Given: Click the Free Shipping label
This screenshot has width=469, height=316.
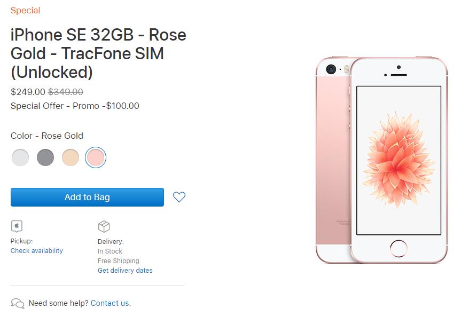Looking at the screenshot, I should pos(118,260).
